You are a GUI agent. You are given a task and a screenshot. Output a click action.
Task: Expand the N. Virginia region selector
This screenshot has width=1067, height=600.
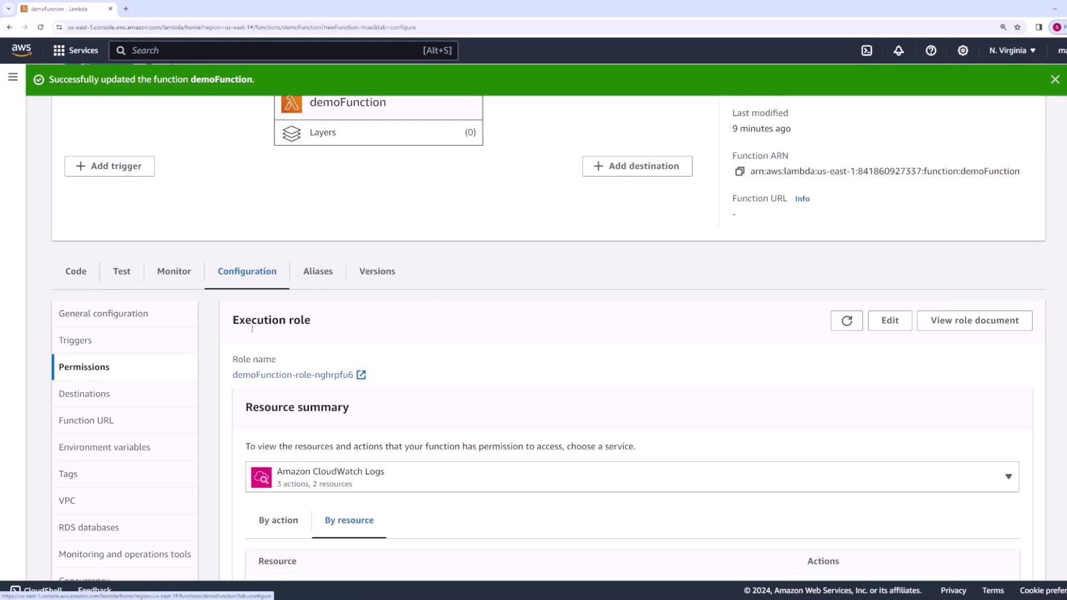pyautogui.click(x=1012, y=51)
